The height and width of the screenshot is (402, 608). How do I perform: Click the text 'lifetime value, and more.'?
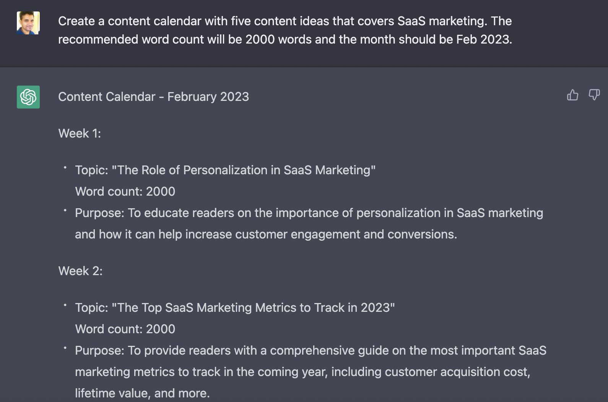click(x=142, y=393)
